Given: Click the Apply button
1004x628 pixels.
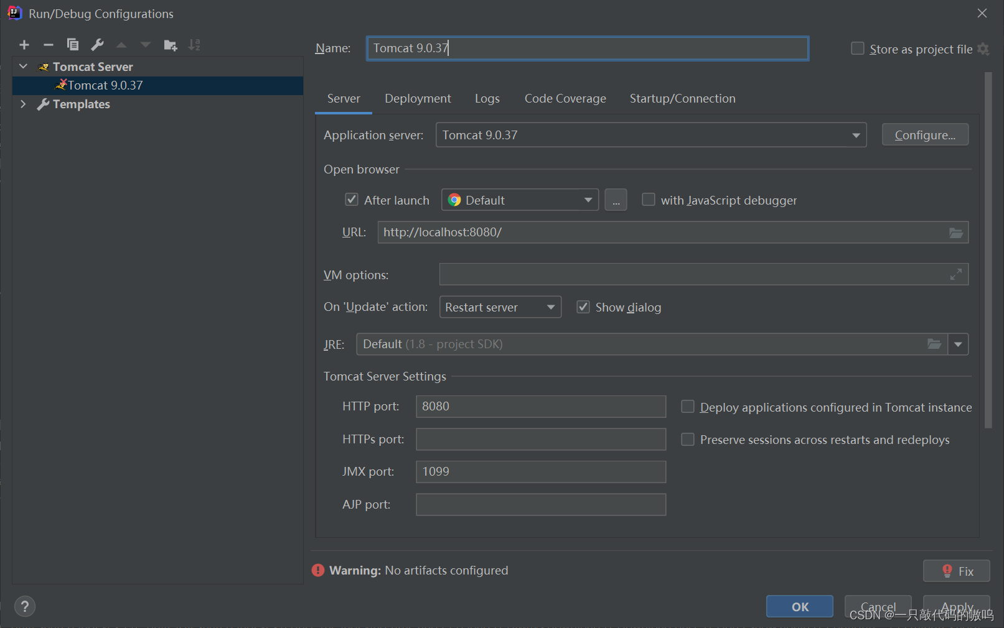Looking at the screenshot, I should pyautogui.click(x=956, y=606).
